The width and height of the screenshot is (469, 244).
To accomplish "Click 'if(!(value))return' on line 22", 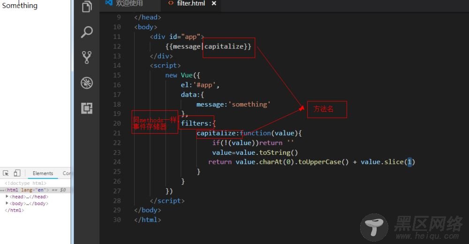I will click(247, 143).
